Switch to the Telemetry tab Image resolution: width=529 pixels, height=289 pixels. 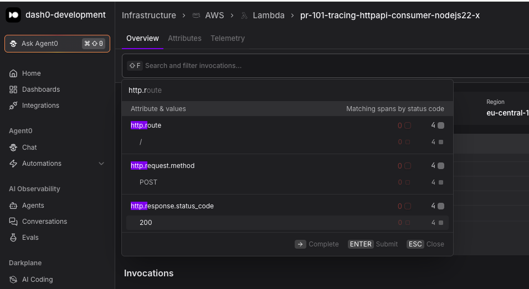pyautogui.click(x=228, y=38)
